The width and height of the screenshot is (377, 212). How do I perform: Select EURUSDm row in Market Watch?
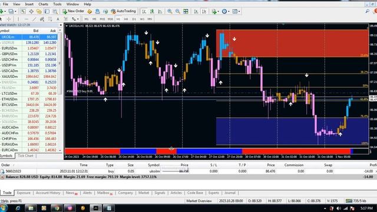pos(29,48)
